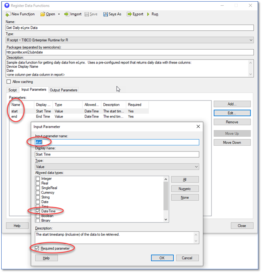Check the Boolean data type
Screen dimensions: 262x273
coord(38,216)
